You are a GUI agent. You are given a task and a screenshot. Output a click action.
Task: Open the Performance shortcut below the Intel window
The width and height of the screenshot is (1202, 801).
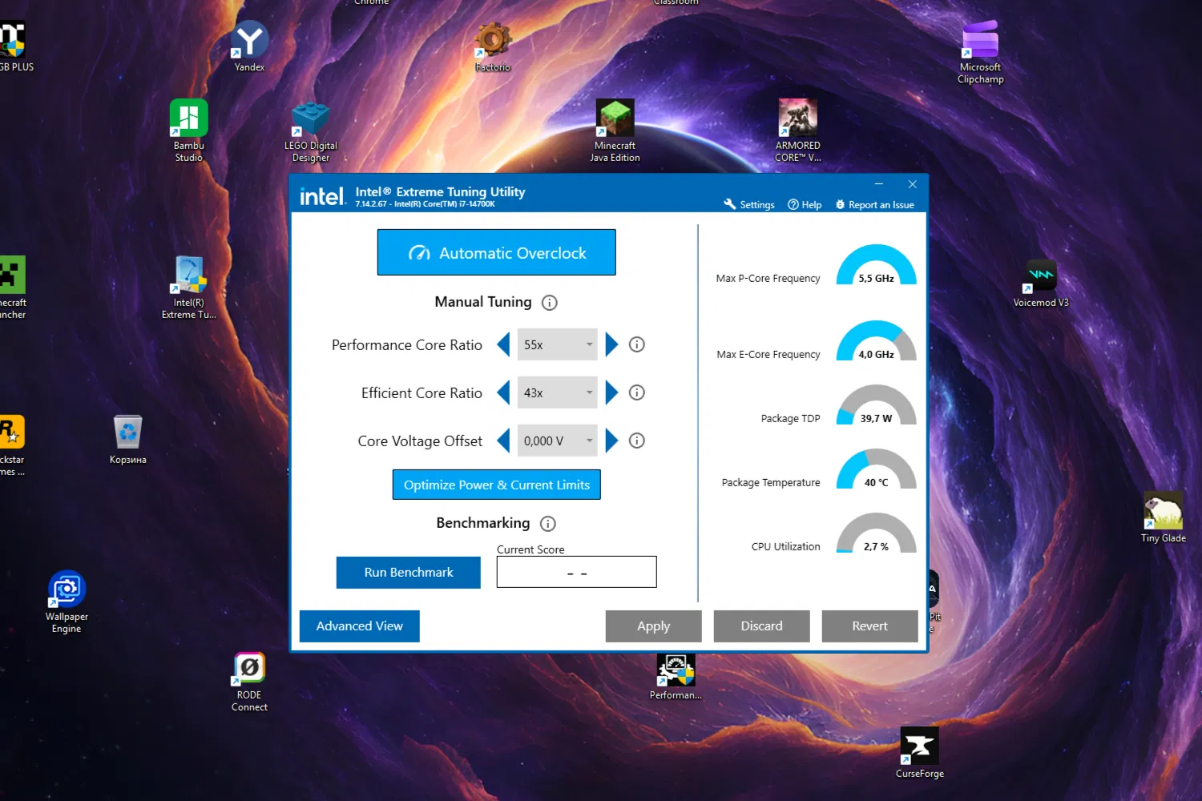tap(676, 678)
